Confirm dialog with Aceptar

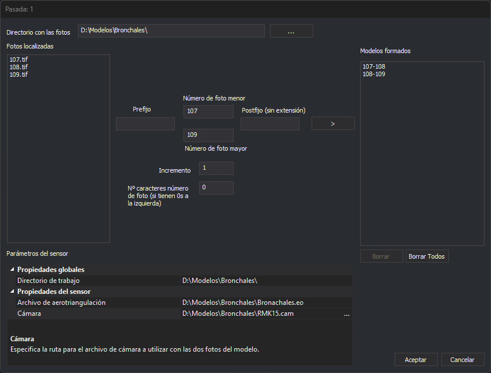(x=416, y=360)
